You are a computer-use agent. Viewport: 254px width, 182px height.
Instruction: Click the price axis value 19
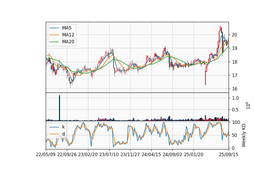coord(234,48)
